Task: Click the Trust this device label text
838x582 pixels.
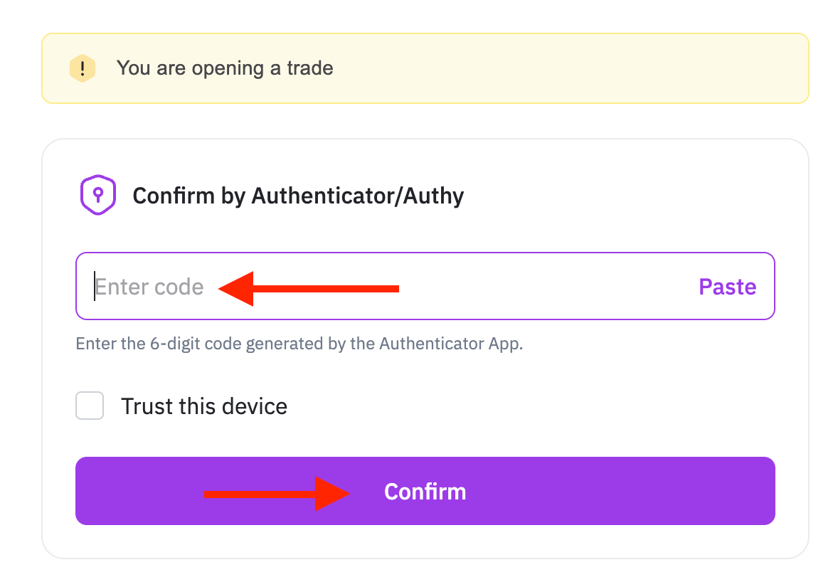Action: click(204, 406)
